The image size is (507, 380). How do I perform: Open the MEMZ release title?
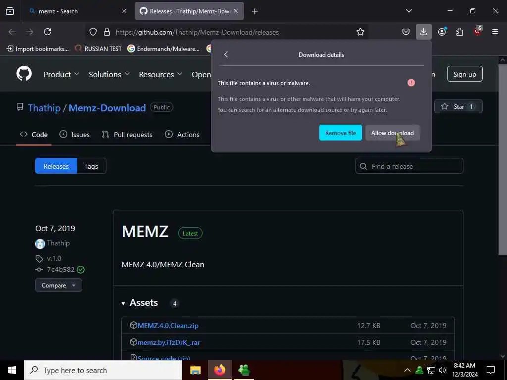pyautogui.click(x=145, y=232)
